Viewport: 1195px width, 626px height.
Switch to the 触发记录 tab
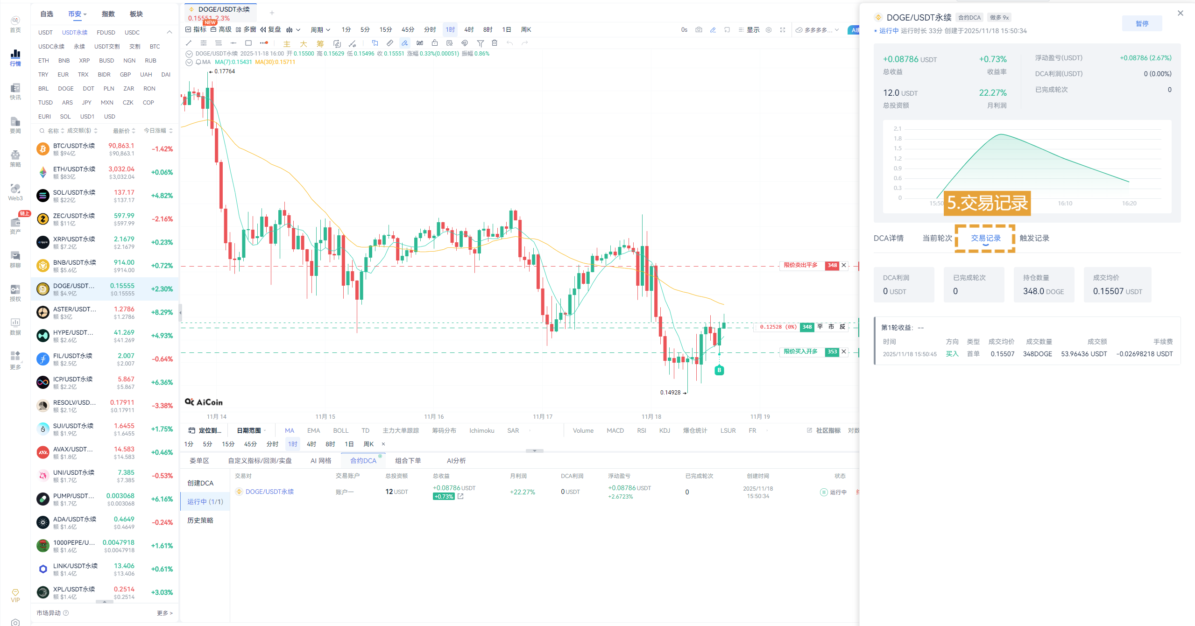point(1034,238)
